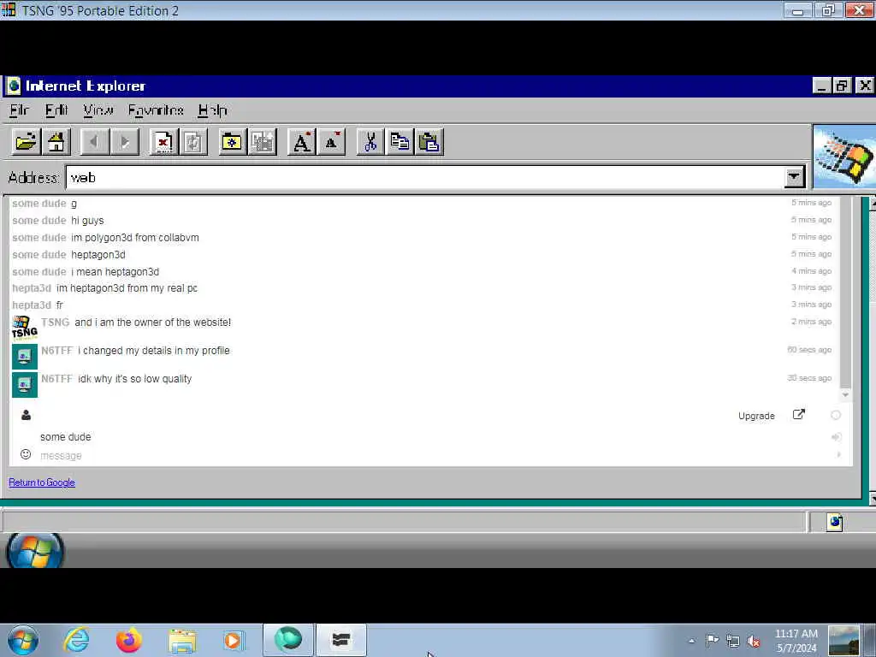Cut selection with scissors icon
876x657 pixels.
[x=370, y=142]
